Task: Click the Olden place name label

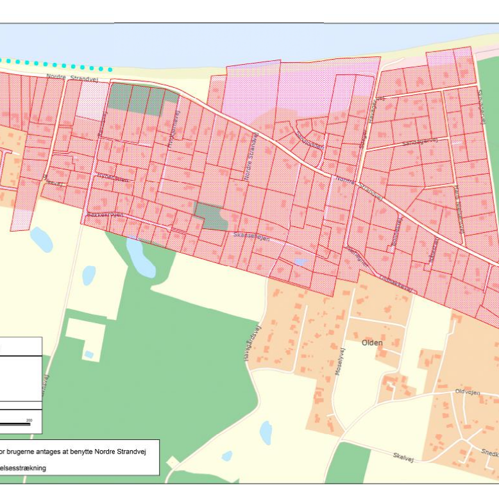Action: (x=372, y=343)
